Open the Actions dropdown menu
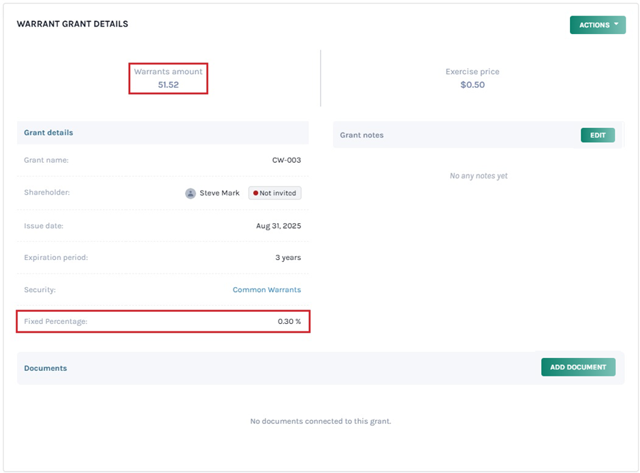 click(x=597, y=25)
